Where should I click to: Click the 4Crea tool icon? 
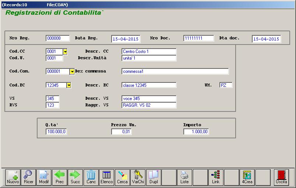pos(247,177)
